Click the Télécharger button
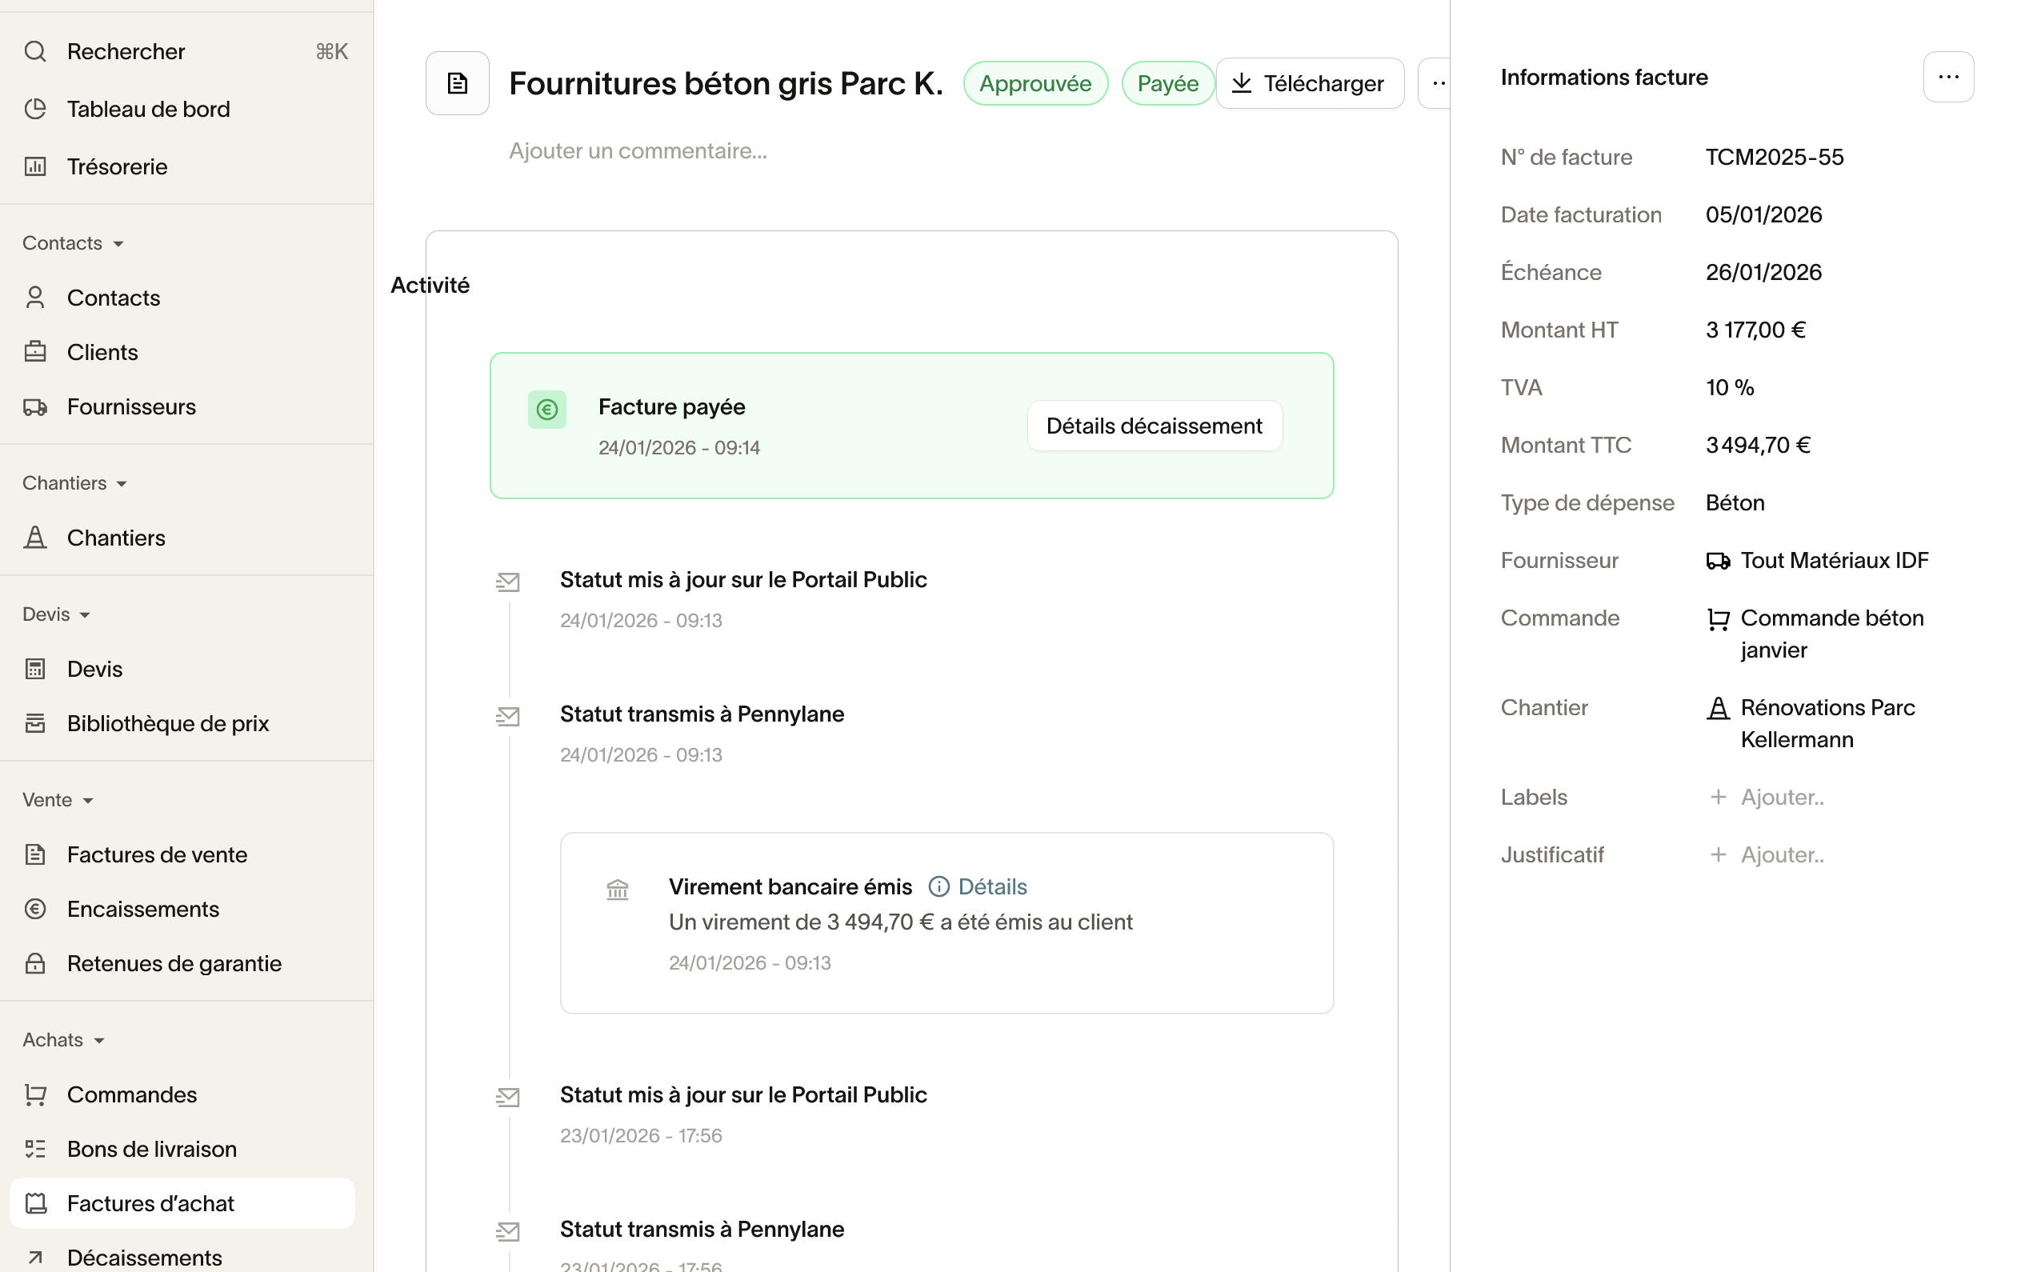 1308,83
